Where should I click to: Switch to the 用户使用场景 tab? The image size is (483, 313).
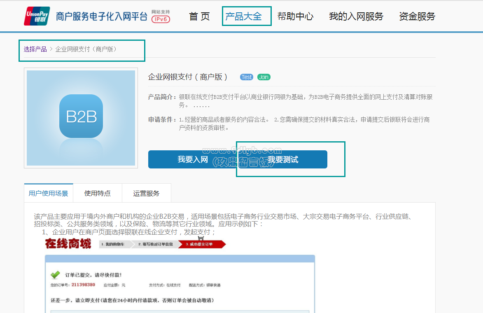(x=48, y=193)
